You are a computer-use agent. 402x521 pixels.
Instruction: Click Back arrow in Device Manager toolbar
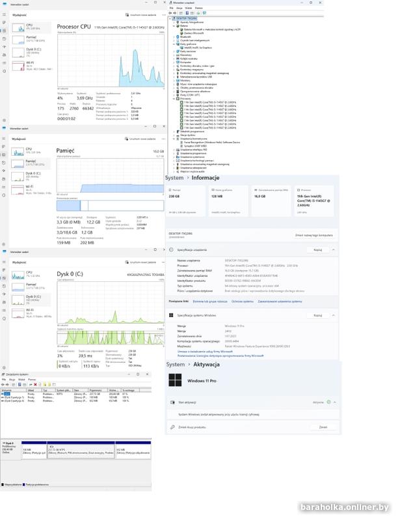(x=170, y=13)
